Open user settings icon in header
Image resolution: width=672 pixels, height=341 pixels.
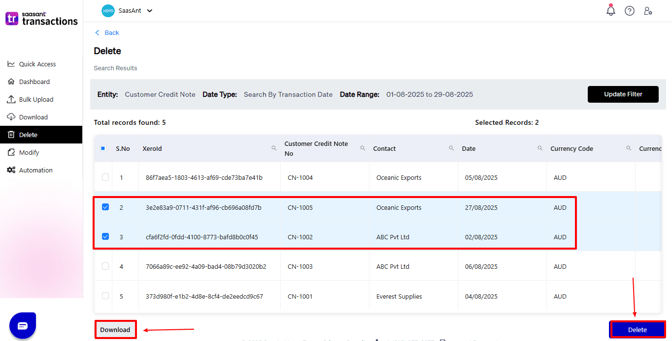[648, 11]
